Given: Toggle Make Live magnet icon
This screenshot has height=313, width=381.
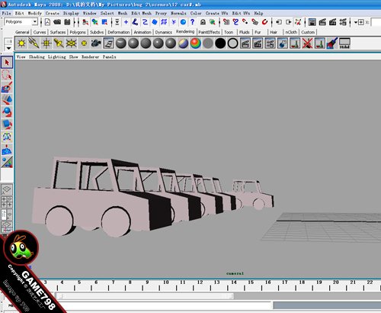Looking at the screenshot, I should coord(264,22).
